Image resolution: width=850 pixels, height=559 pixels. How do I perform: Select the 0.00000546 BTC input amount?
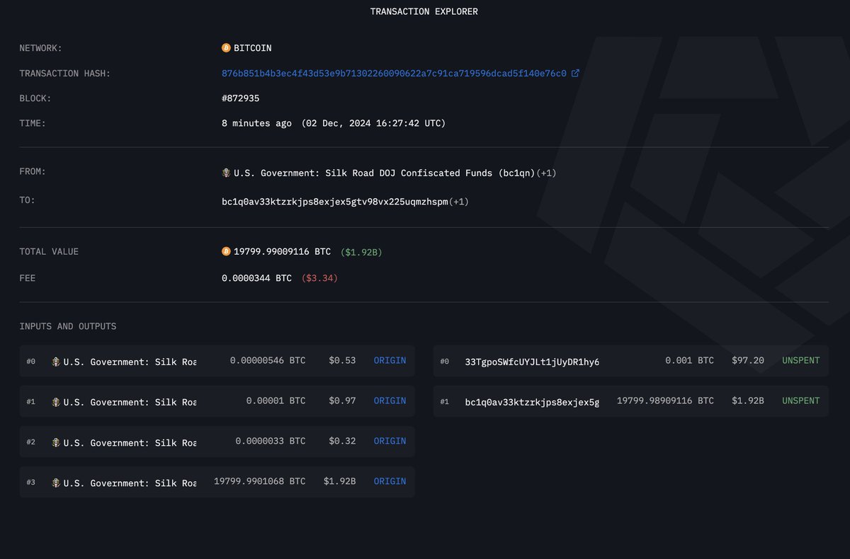click(268, 360)
